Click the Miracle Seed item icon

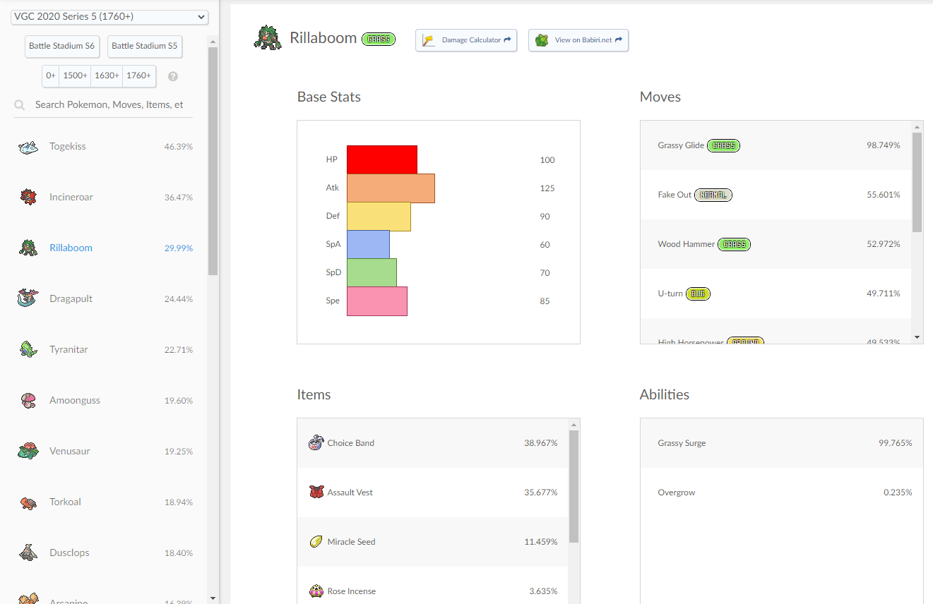point(316,542)
